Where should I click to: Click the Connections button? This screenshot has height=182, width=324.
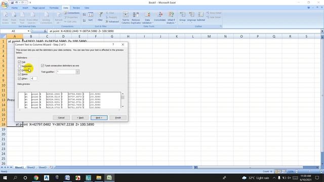click(x=72, y=13)
